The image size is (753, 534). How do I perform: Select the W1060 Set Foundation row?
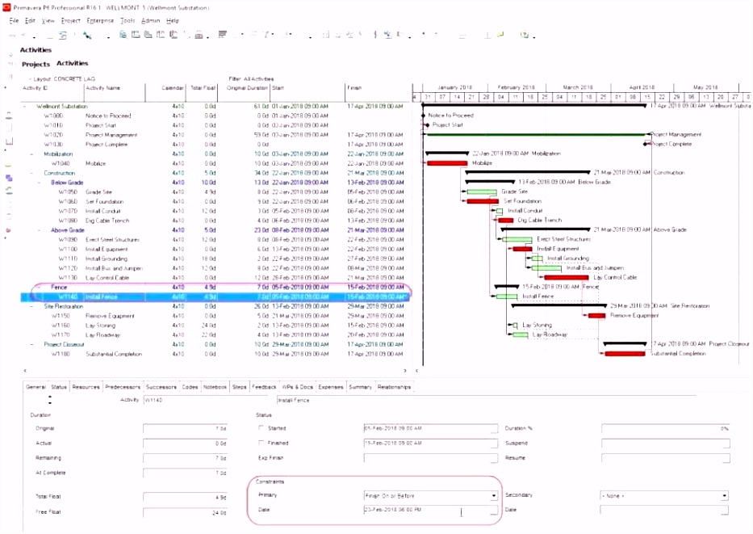pos(215,201)
